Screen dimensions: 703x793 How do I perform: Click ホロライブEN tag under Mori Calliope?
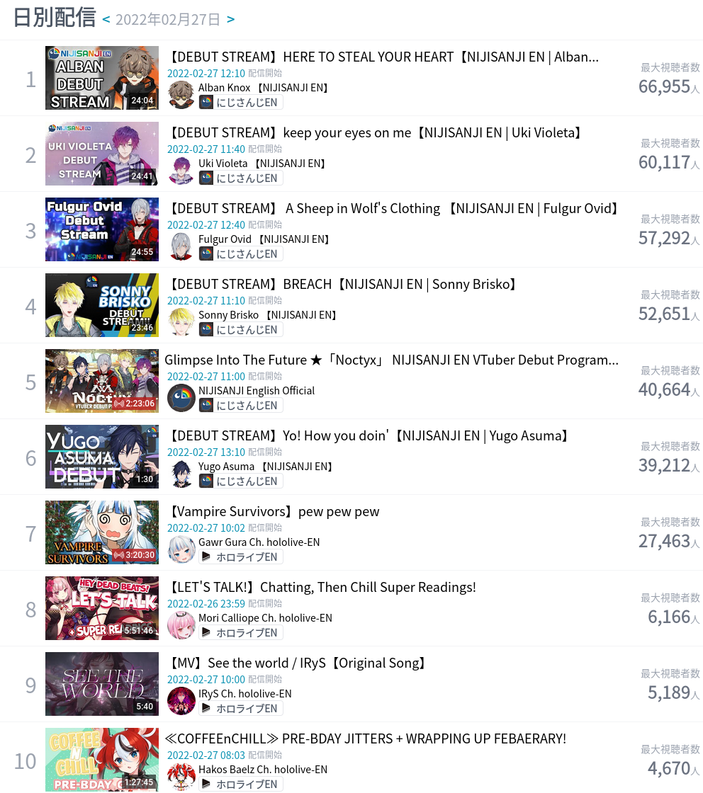240,633
